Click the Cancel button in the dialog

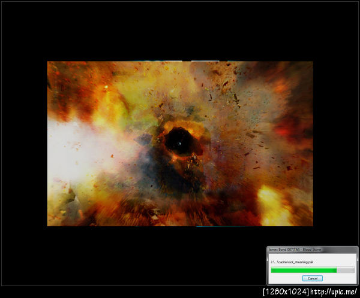click(x=312, y=278)
